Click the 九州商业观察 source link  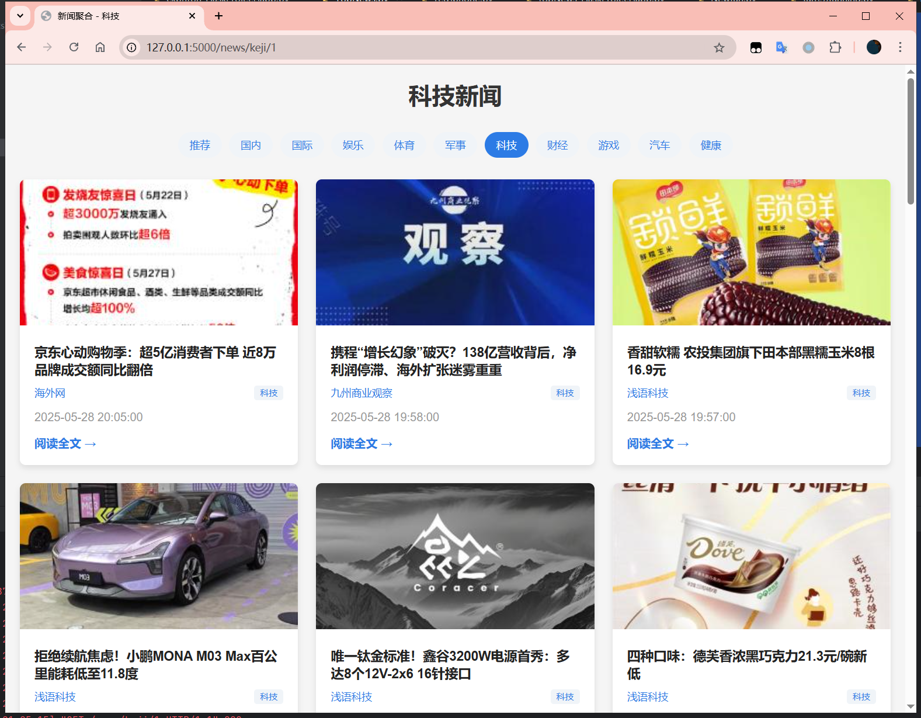[362, 393]
